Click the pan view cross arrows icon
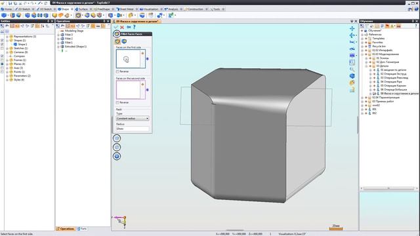The height and width of the screenshot is (236, 420). tap(352, 28)
